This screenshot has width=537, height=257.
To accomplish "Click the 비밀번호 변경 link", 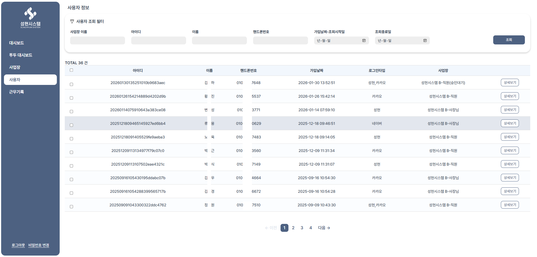I will pyautogui.click(x=39, y=245).
